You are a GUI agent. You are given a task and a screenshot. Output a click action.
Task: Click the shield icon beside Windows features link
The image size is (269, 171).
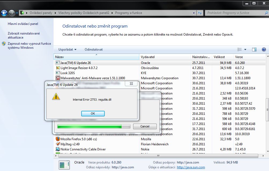click(4, 44)
